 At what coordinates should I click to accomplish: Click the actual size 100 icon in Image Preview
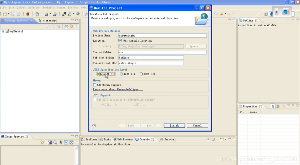coord(66,142)
